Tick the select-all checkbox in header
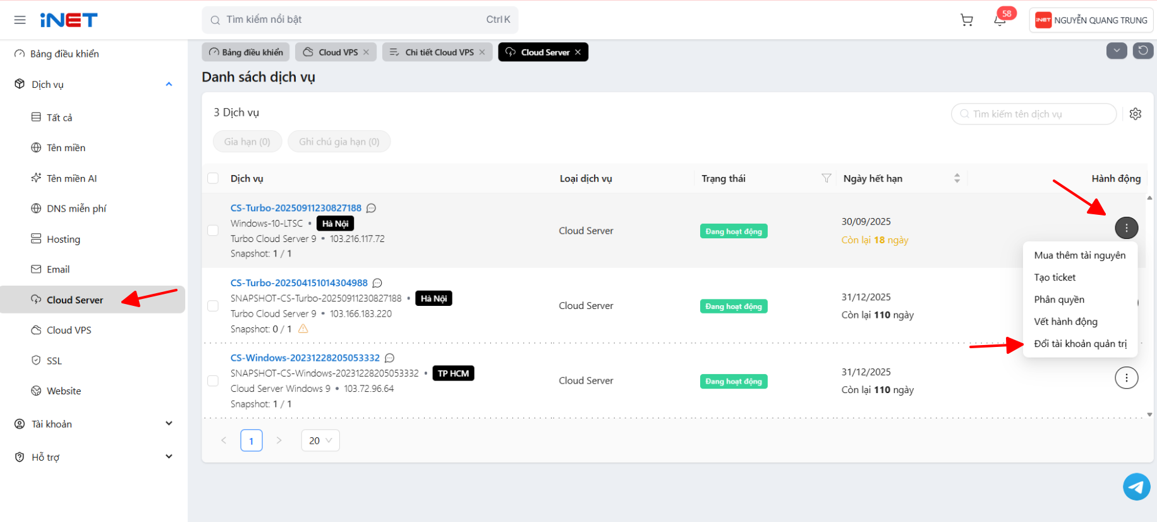 [213, 178]
